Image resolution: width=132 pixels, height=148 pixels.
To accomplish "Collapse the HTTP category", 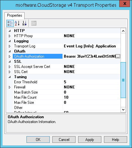I will coord(10,31).
